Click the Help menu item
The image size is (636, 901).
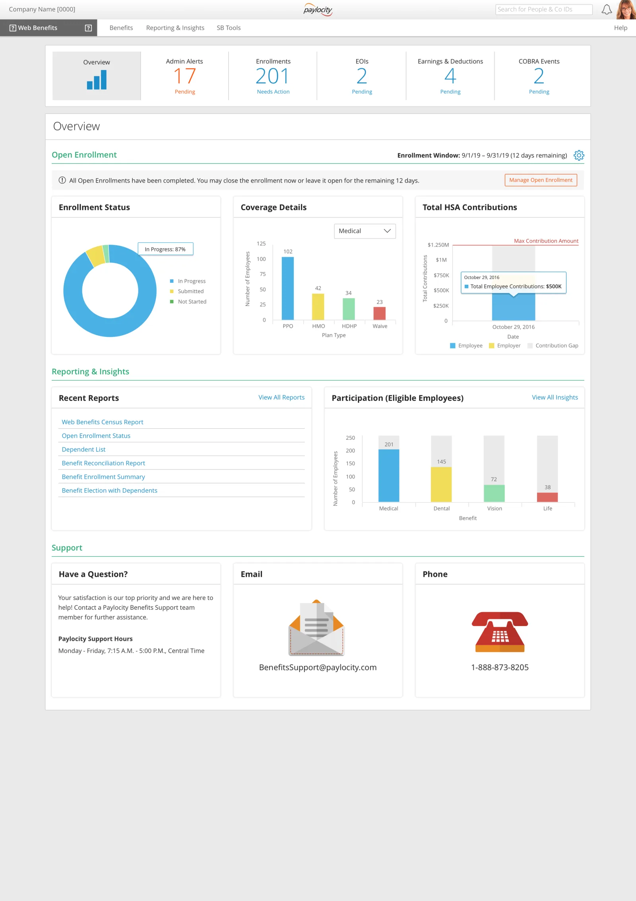[x=620, y=28]
